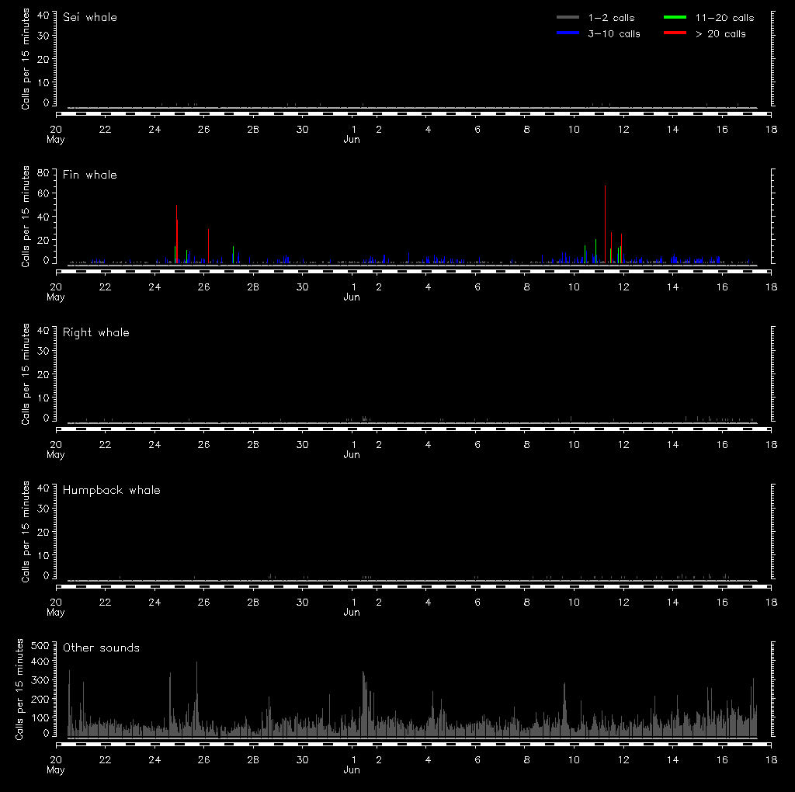This screenshot has width=795, height=792.
Task: Click the blue 3-10 calls legend line
Action: point(568,33)
